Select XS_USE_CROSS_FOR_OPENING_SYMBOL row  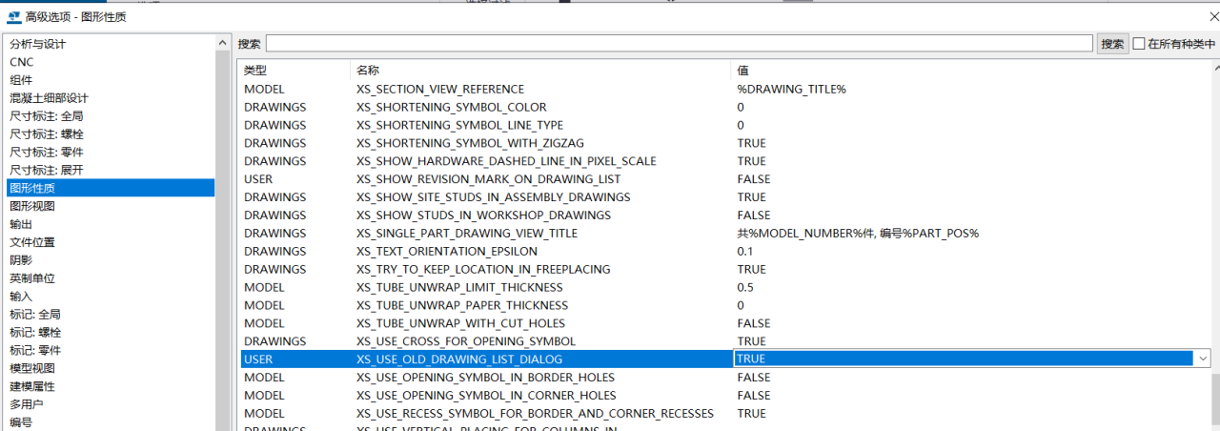(465, 341)
